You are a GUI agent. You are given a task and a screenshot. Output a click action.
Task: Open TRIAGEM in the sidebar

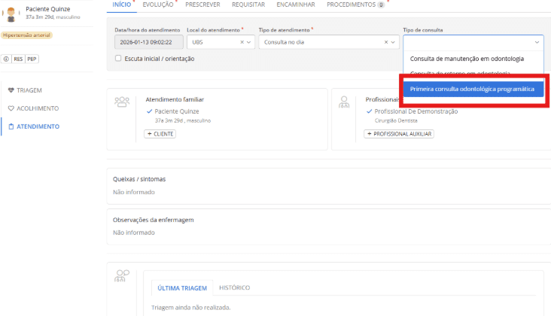tap(29, 90)
